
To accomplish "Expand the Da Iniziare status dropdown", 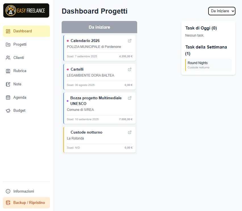I will coord(222,11).
